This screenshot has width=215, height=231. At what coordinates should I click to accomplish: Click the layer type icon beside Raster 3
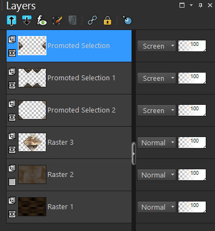pyautogui.click(x=12, y=136)
